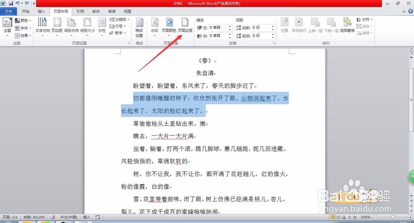This screenshot has width=414, height=223.
Task: Increase the left indent with spinner up arrow
Action: pos(230,26)
